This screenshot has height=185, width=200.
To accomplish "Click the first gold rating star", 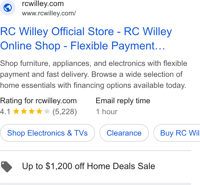I will coord(16,111).
